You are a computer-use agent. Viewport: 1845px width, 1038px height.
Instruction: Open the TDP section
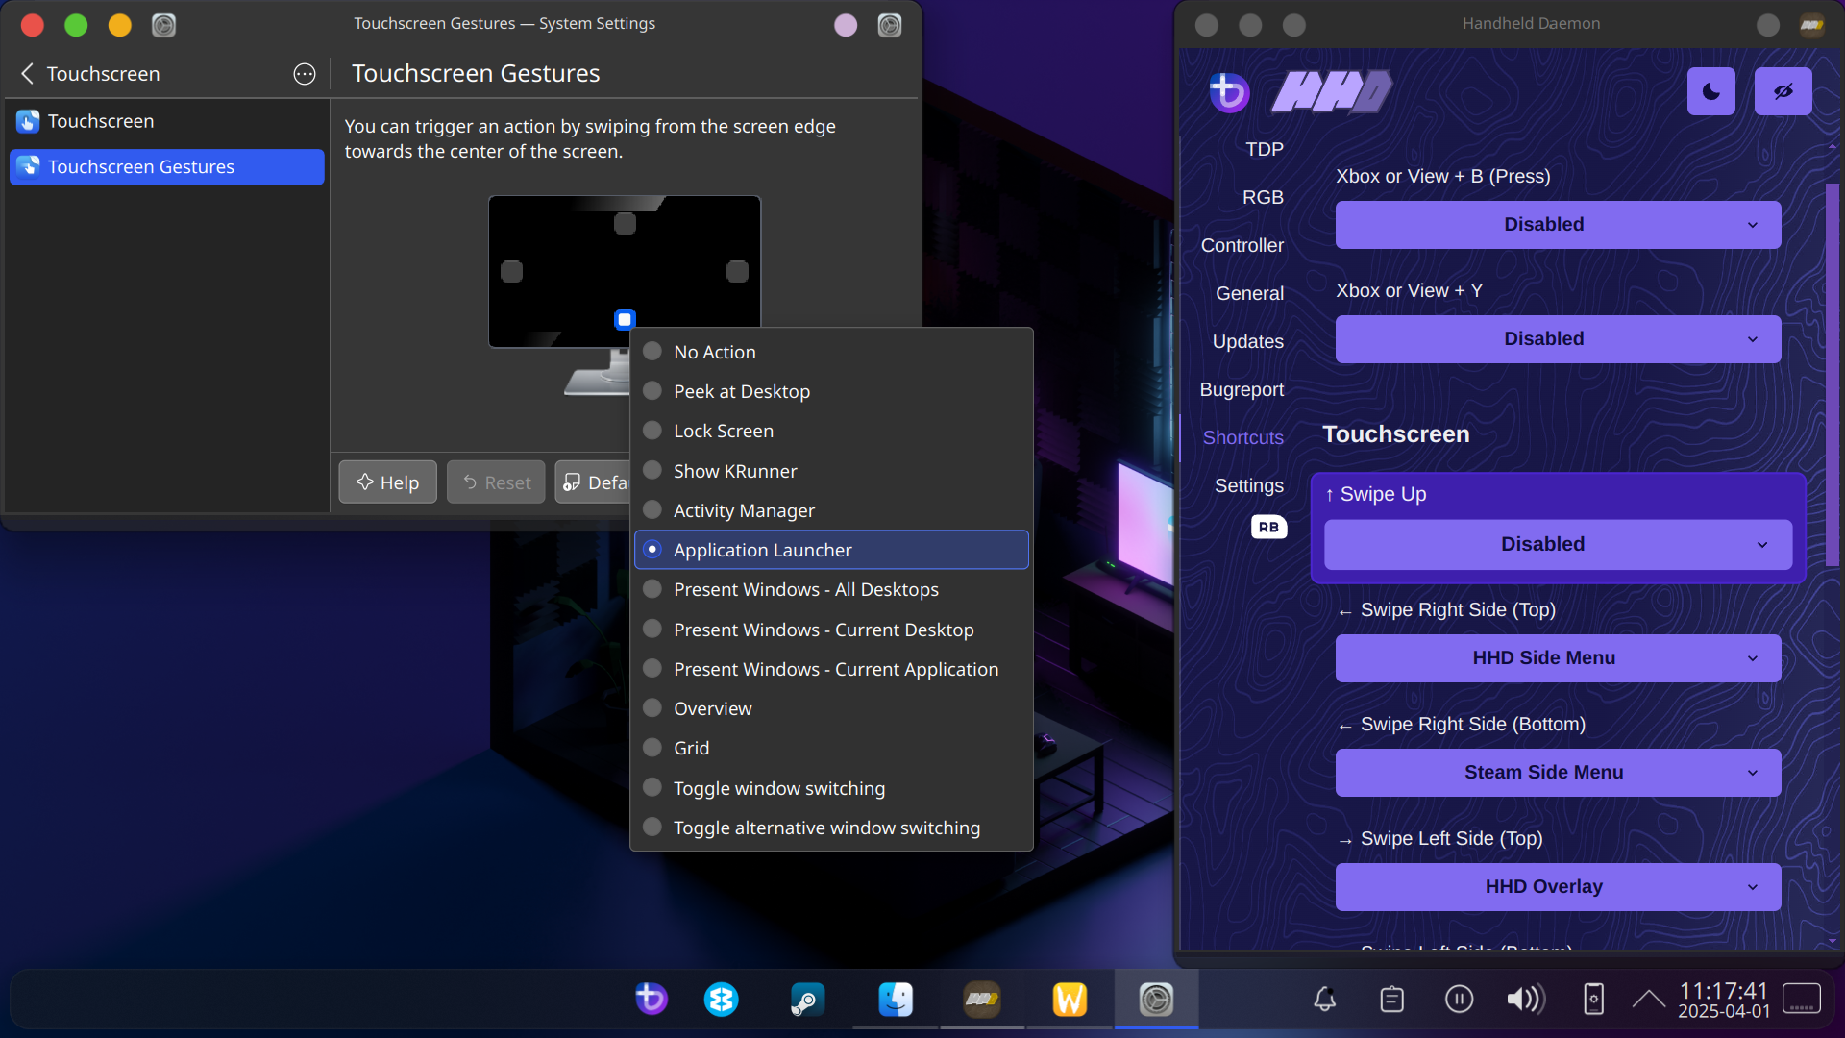coord(1264,149)
